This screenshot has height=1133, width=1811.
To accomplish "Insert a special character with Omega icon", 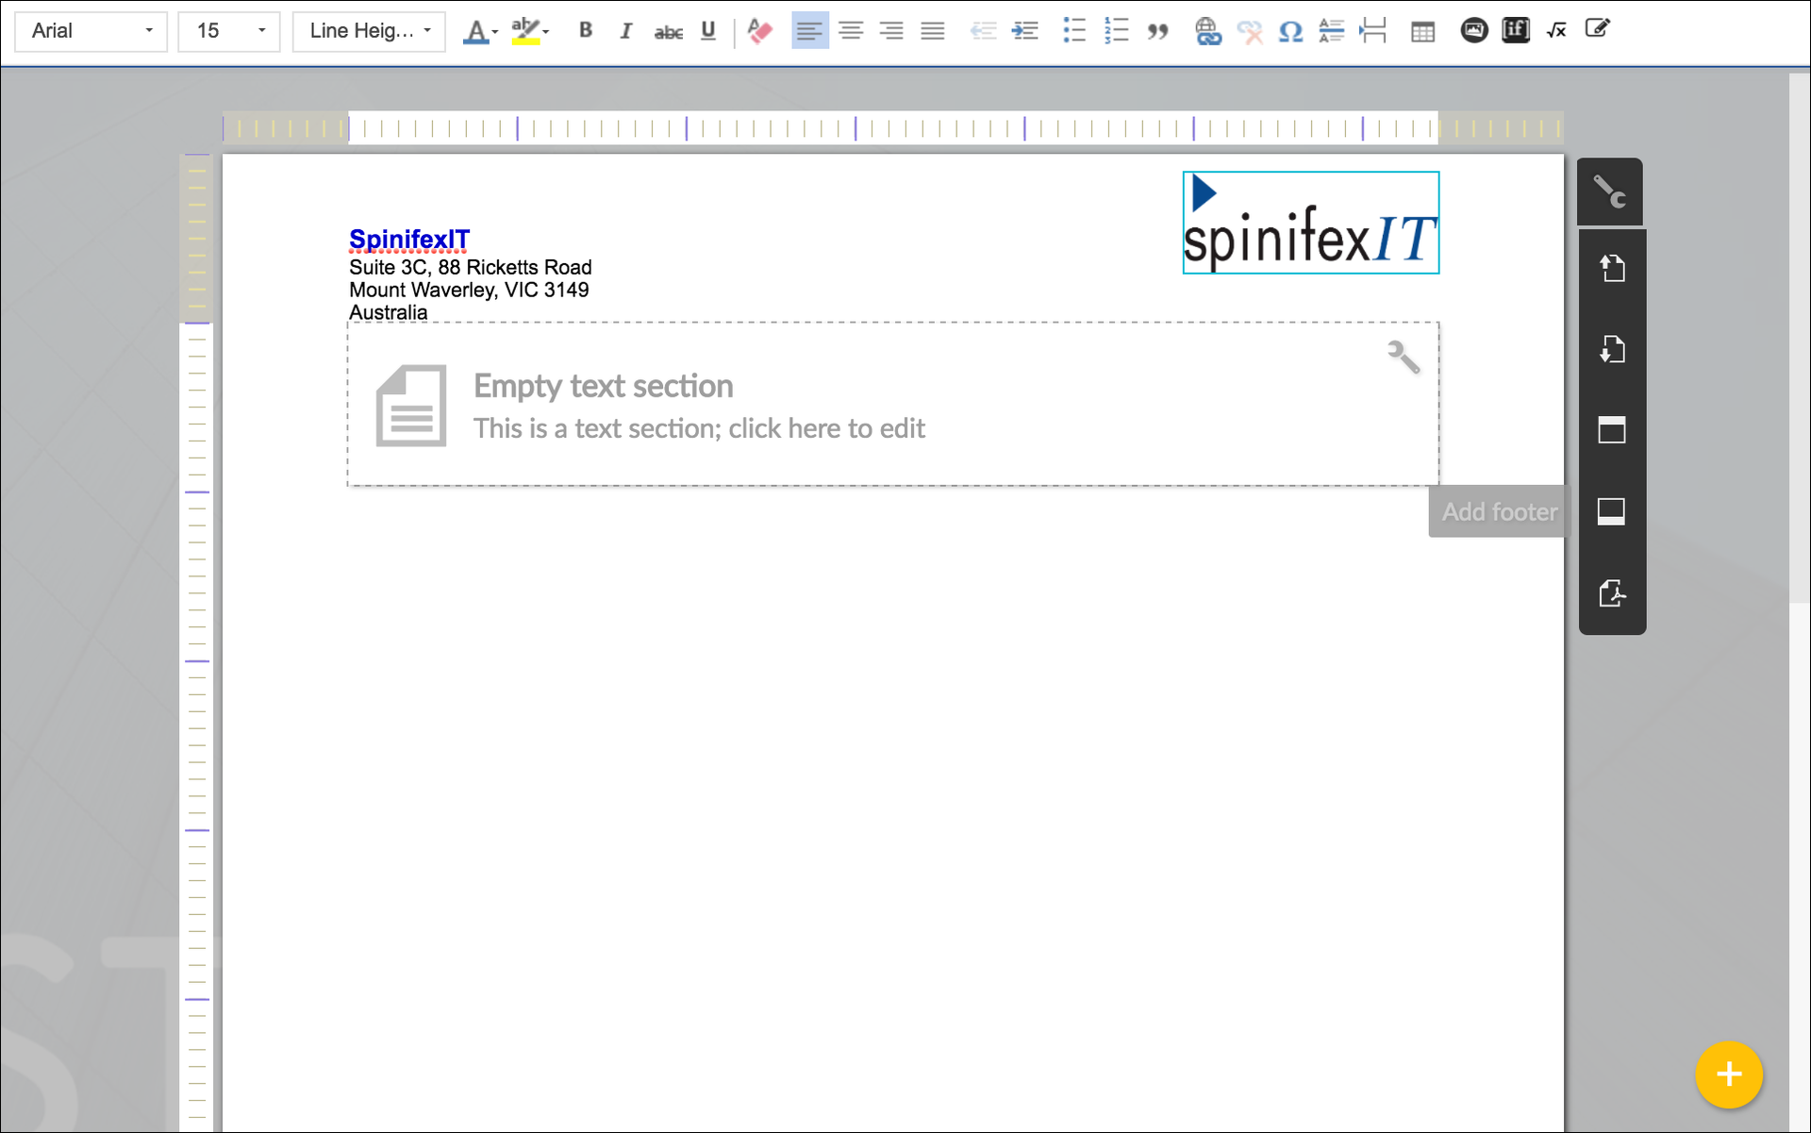I will pyautogui.click(x=1290, y=30).
